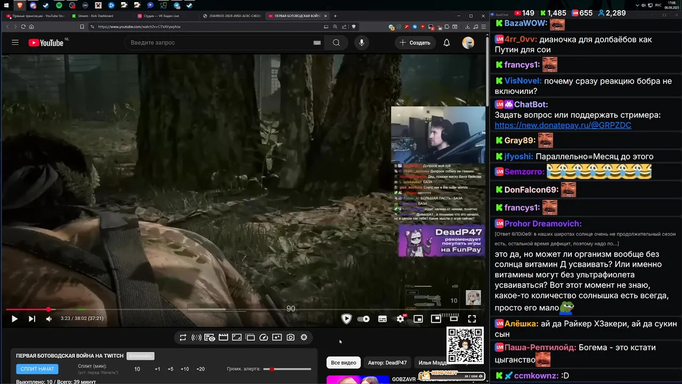
Task: Click the volume boost icon in enhancer toolbar
Action: point(196,338)
